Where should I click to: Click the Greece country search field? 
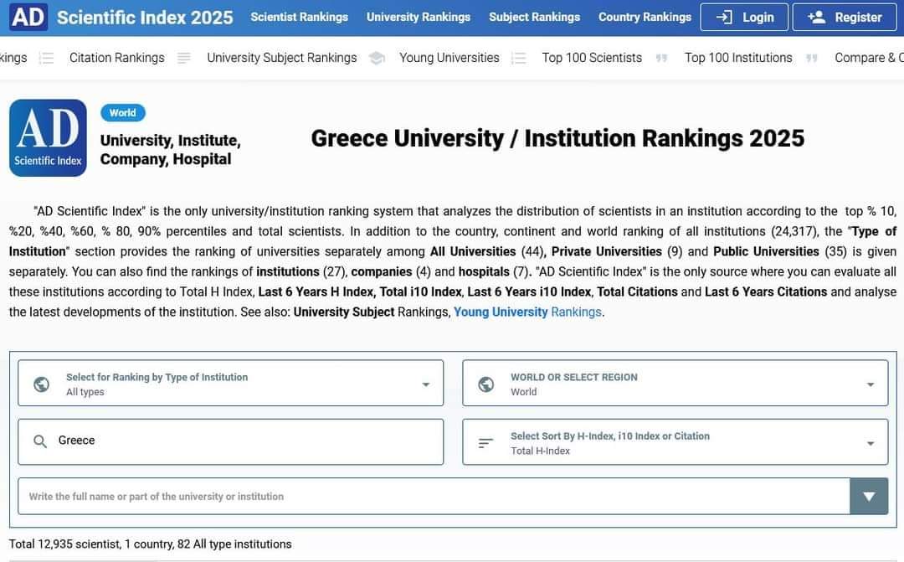click(231, 442)
